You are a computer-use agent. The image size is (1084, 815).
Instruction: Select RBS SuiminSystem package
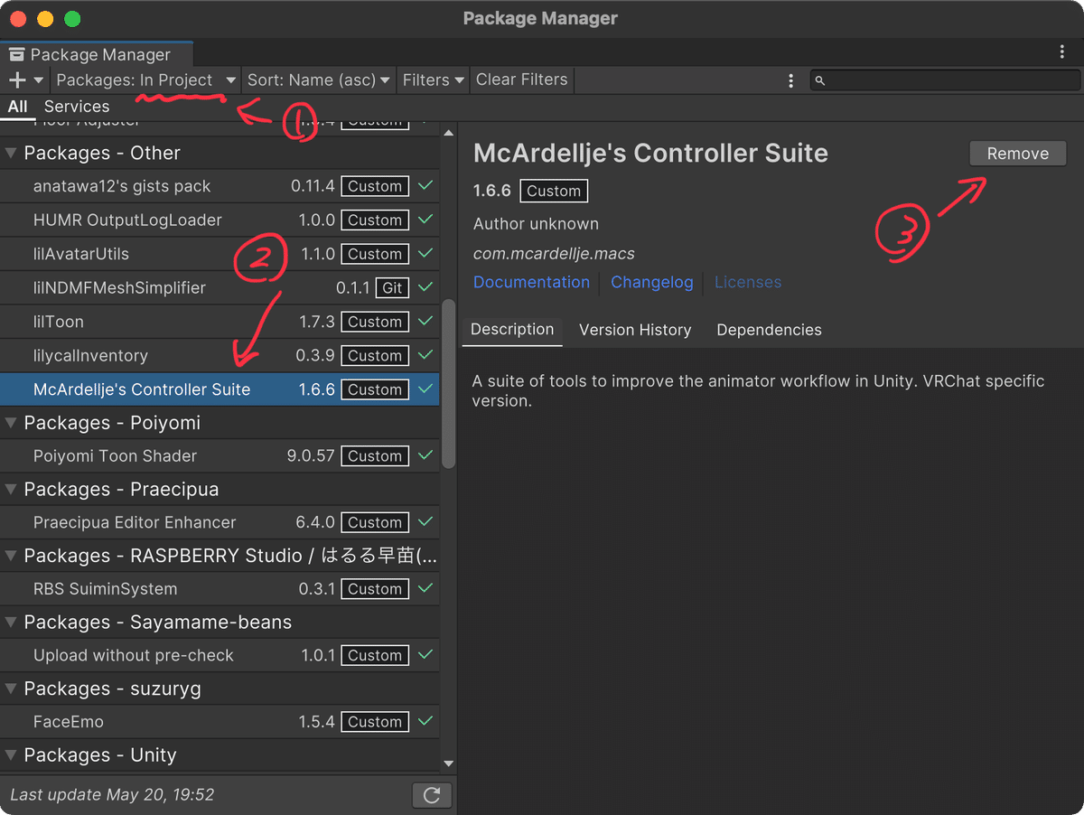click(x=220, y=588)
